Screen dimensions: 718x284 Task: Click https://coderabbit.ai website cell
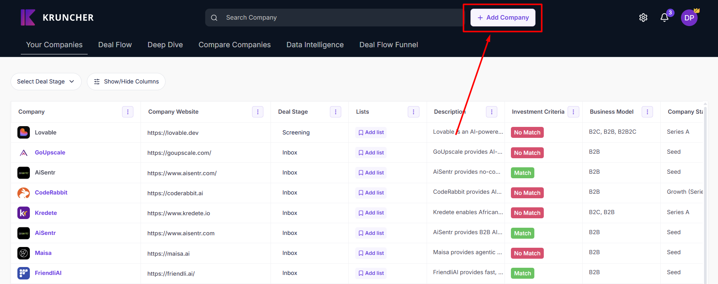175,193
